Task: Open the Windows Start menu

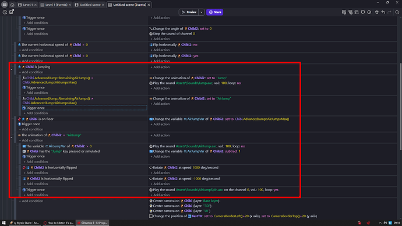Action: 3,223
